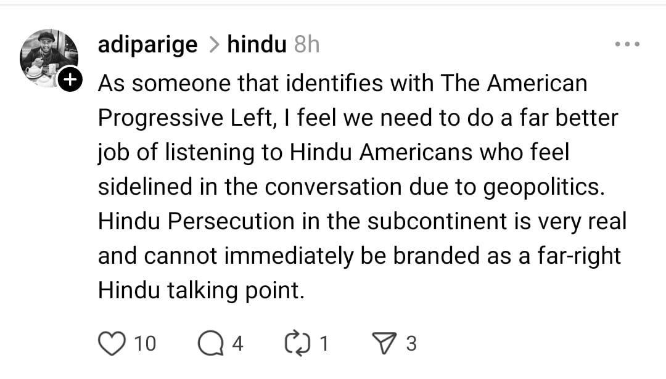The width and height of the screenshot is (666, 379).
Task: Go to the adiparige username profile
Action: point(148,45)
